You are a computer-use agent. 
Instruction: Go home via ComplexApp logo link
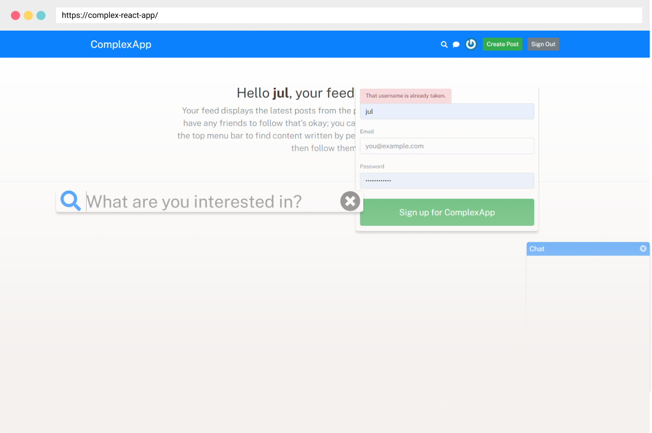(x=121, y=44)
